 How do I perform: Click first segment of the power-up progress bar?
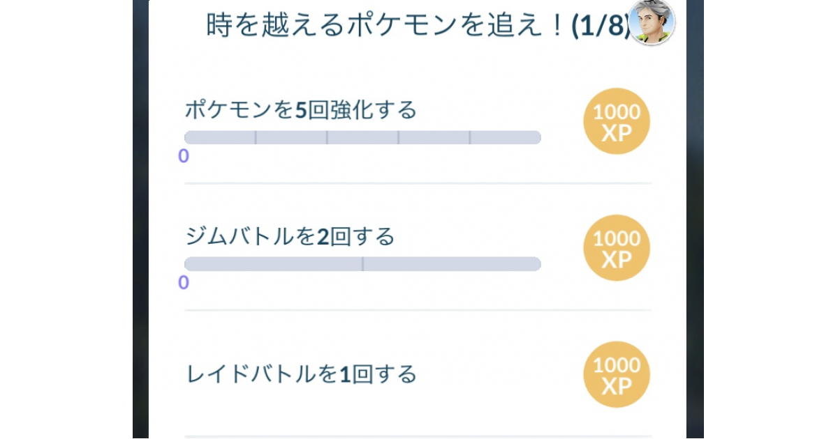(220, 137)
